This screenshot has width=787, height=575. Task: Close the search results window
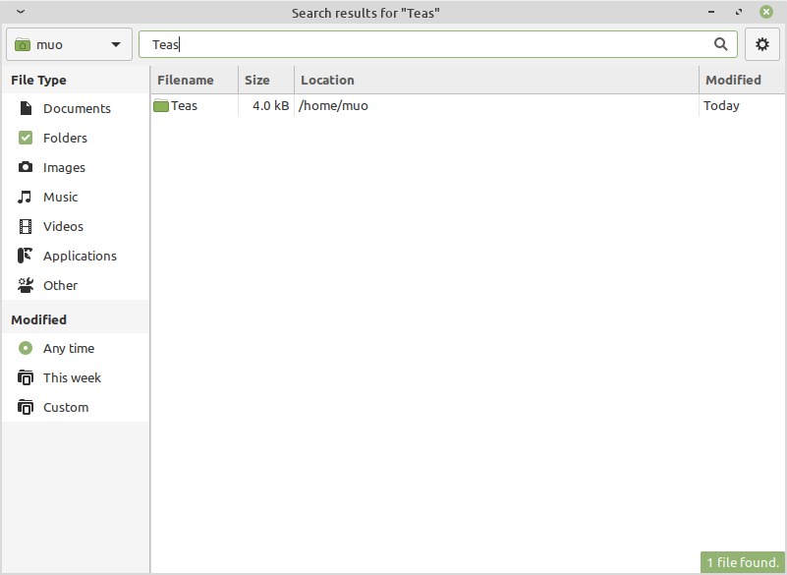[766, 12]
